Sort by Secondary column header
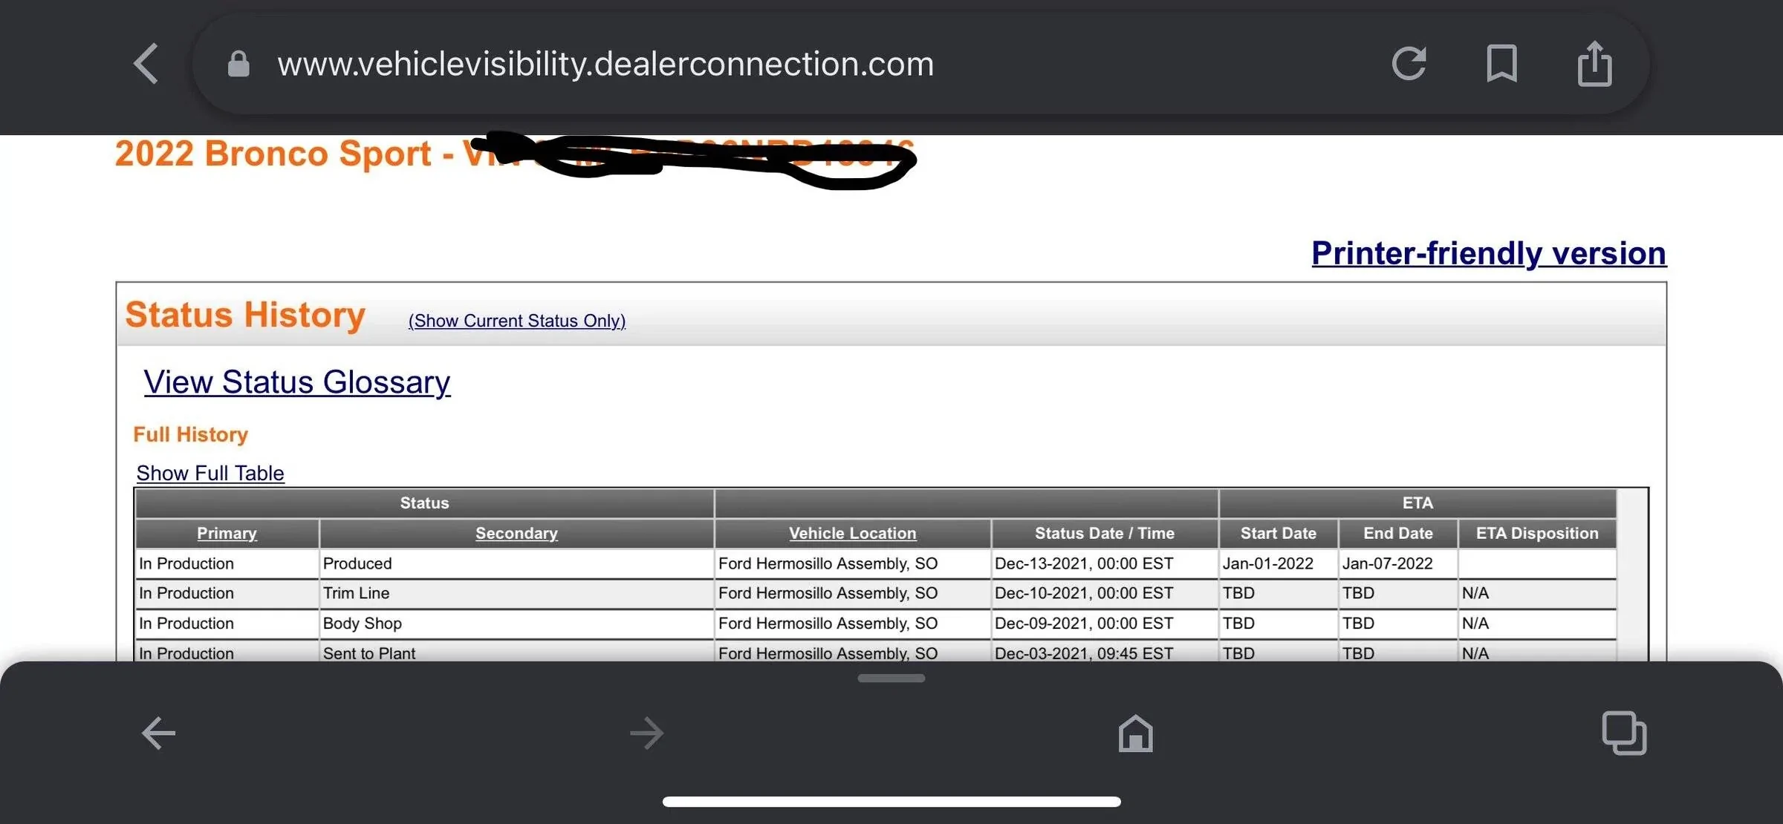1783x824 pixels. tap(516, 533)
